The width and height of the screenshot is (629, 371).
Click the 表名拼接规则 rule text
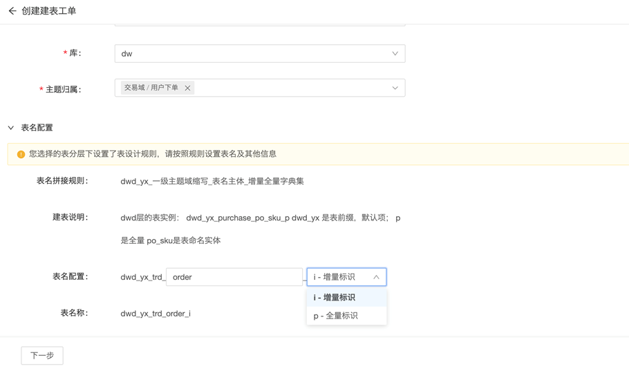click(x=212, y=181)
